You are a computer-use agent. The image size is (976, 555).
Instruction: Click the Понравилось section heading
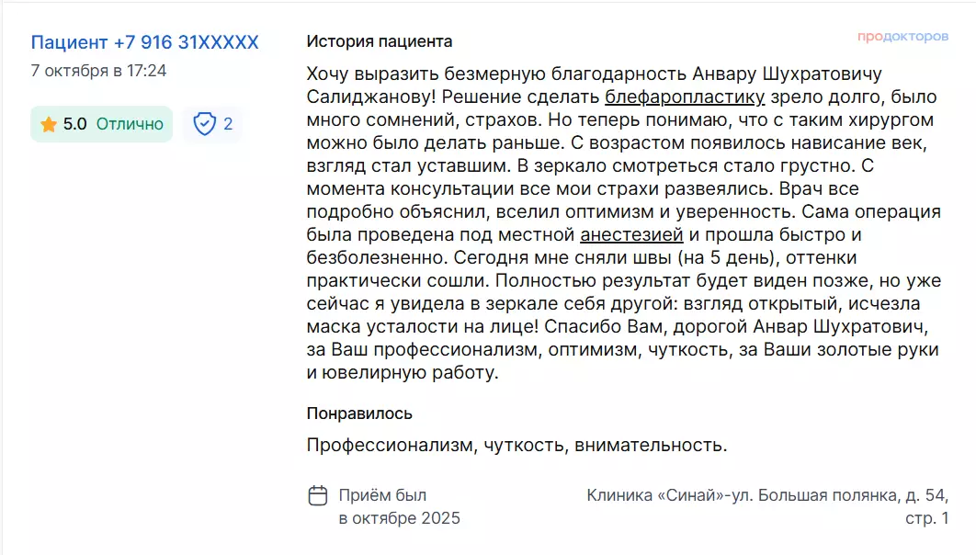click(359, 413)
